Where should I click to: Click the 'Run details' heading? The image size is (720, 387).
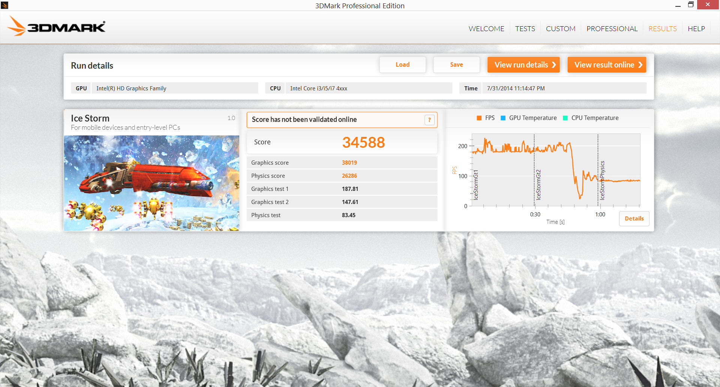[92, 66]
